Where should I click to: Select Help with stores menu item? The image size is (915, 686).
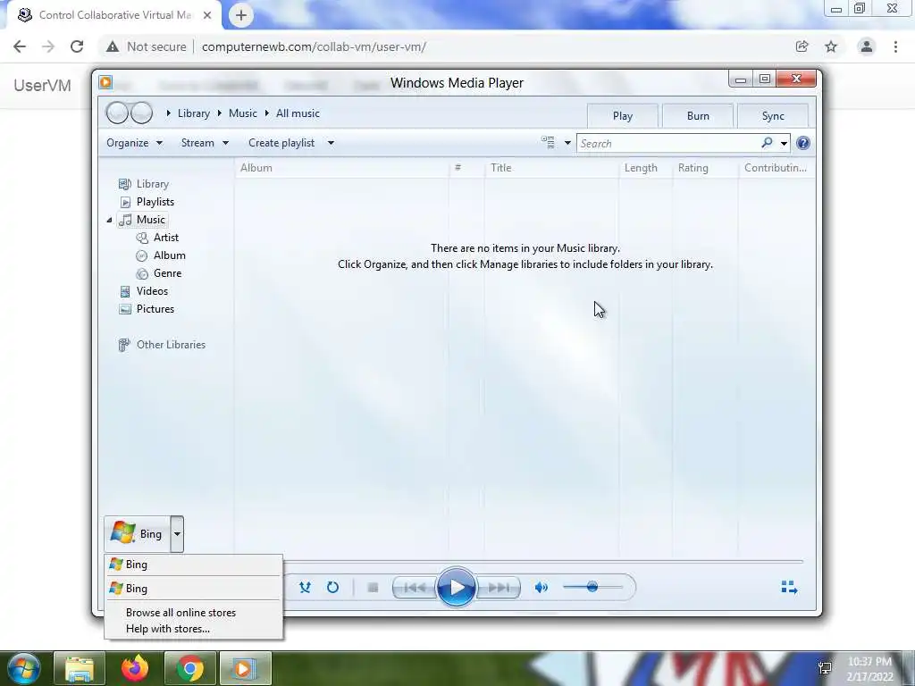pos(167,629)
